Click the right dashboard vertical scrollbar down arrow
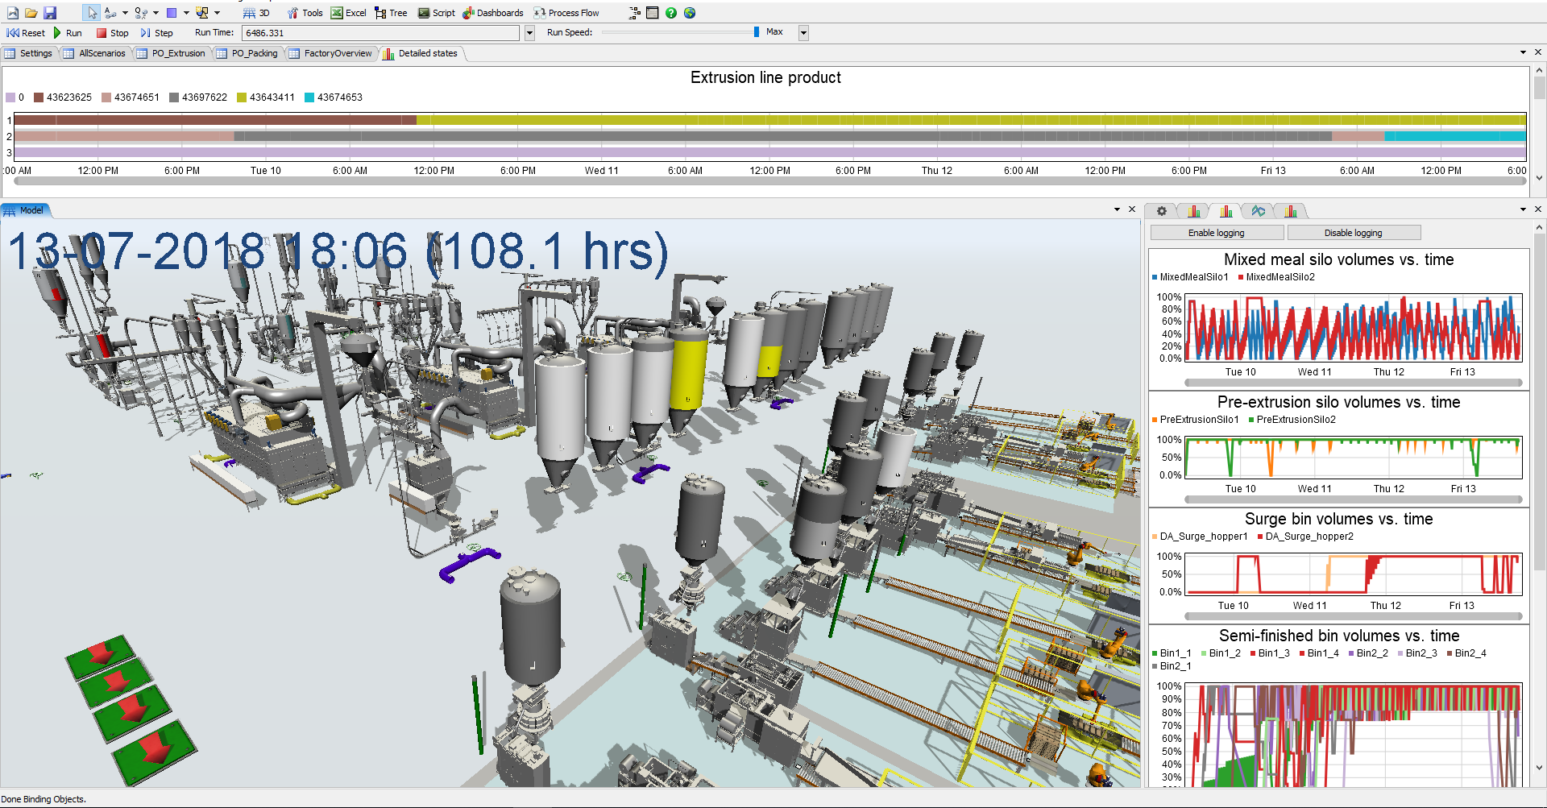The width and height of the screenshot is (1547, 808). tap(1540, 769)
